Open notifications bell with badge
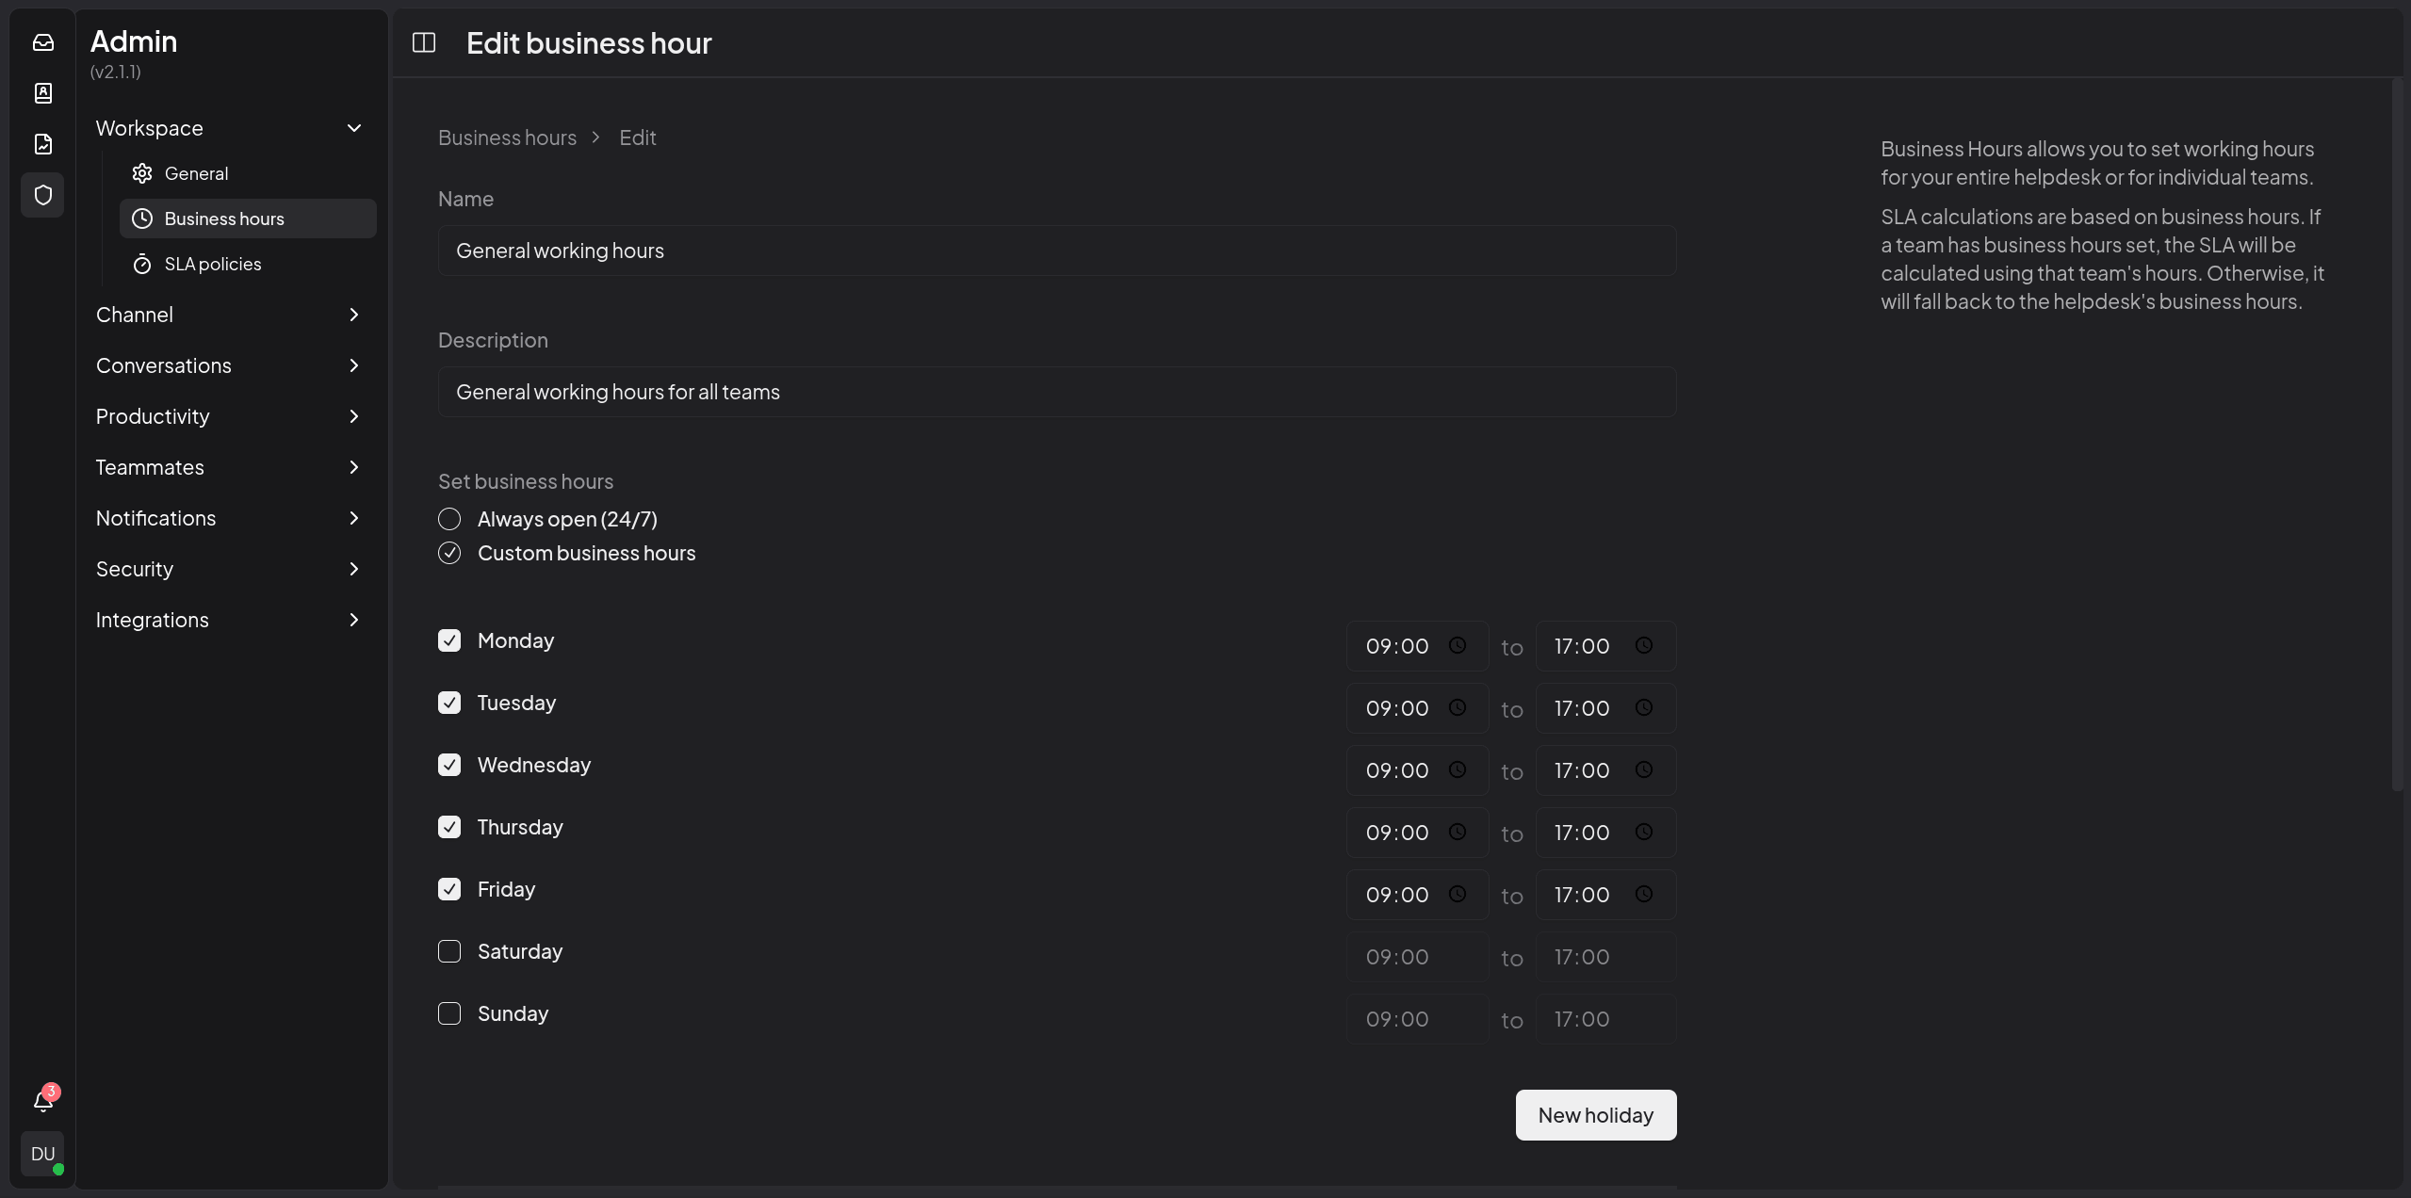 pos(43,1100)
